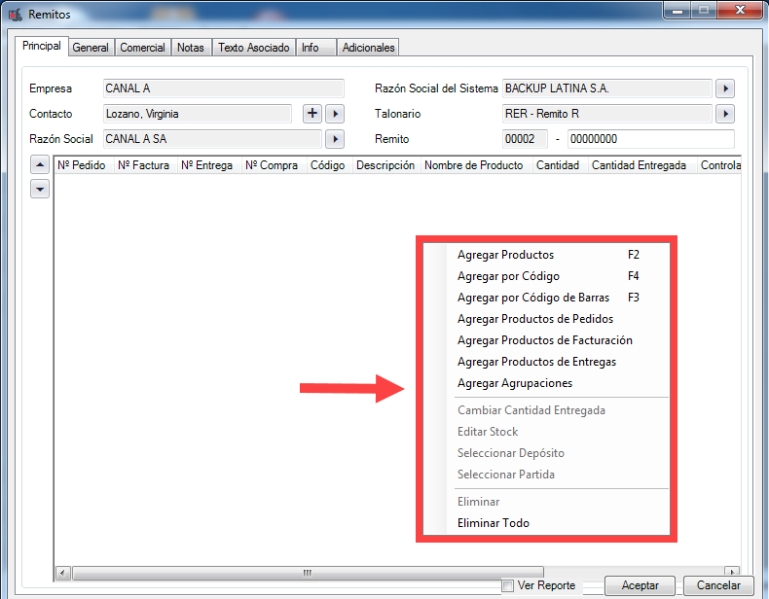Click the Remitos window title icon
The image size is (769, 599).
click(x=16, y=15)
